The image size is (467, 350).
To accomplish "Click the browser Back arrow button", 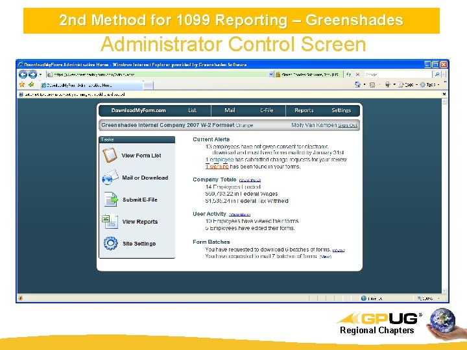I will [23, 74].
